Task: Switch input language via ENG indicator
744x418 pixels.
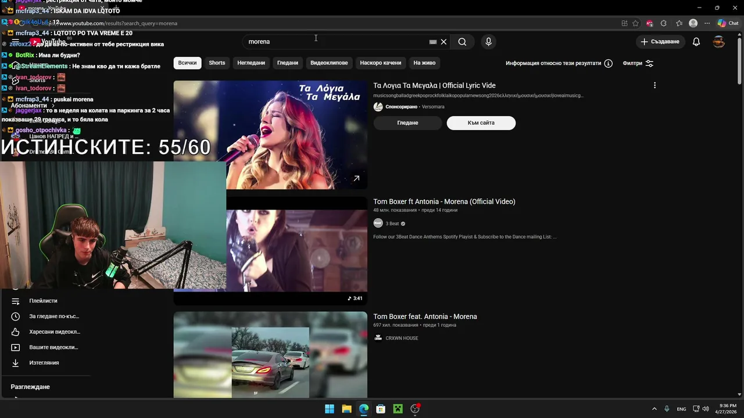Action: [681, 409]
